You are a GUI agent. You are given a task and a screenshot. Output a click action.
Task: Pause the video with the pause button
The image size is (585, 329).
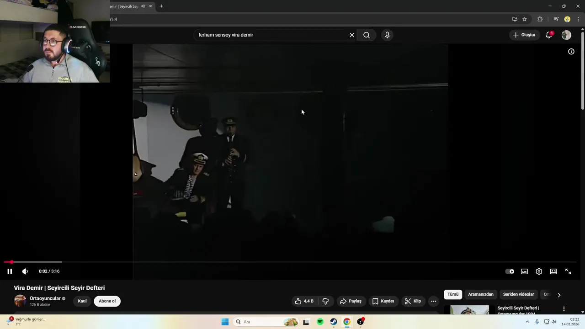[10, 271]
